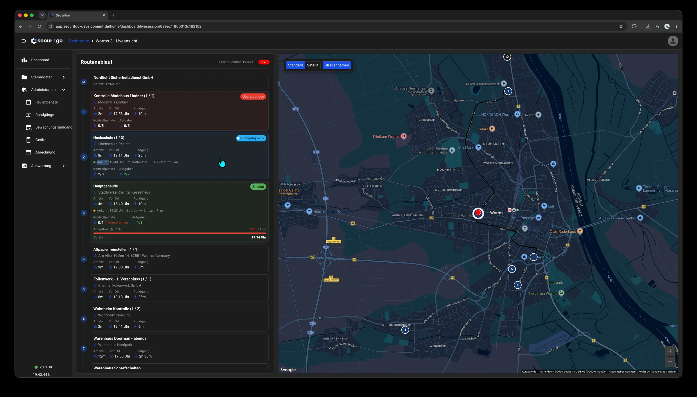The height and width of the screenshot is (397, 697).
Task: Click map marker number 5
Action: pyautogui.click(x=512, y=269)
